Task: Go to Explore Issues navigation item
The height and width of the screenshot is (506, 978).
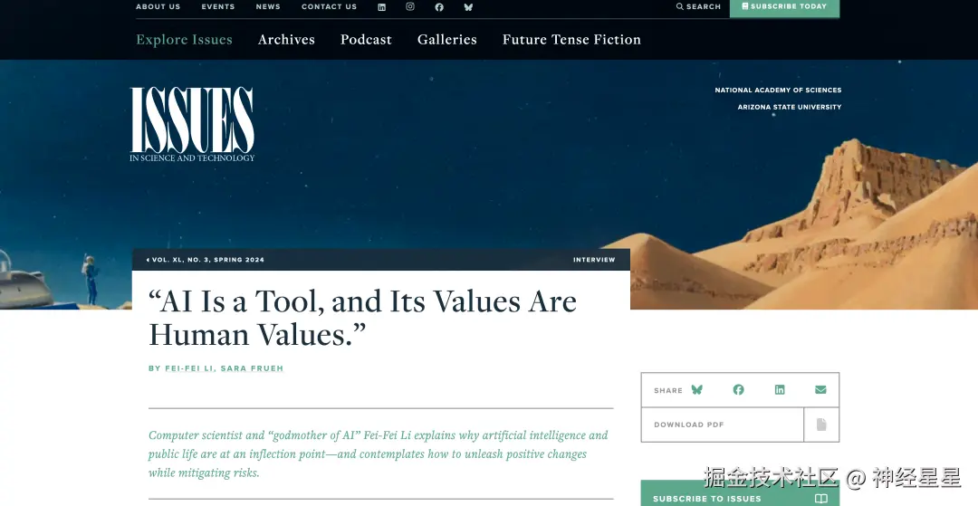Action: click(x=184, y=39)
